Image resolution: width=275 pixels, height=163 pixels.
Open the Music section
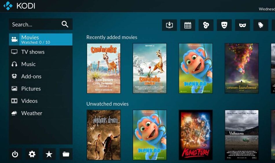click(41, 64)
